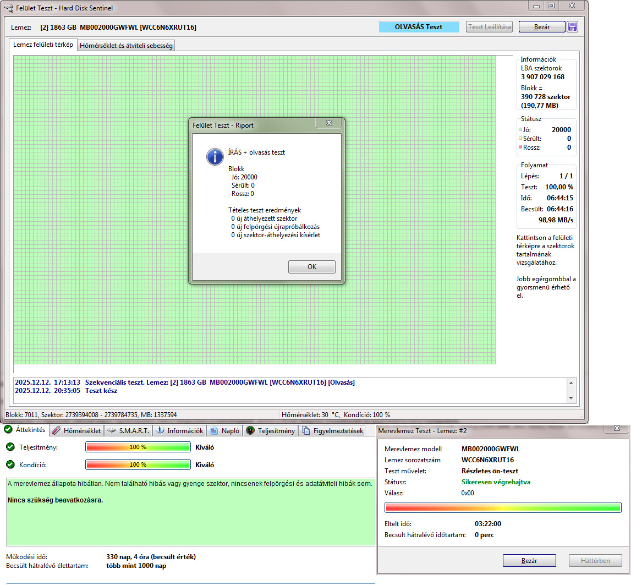631x585 pixels.
Task: Click the green check icon beside Kondíció
Action: click(x=10, y=464)
